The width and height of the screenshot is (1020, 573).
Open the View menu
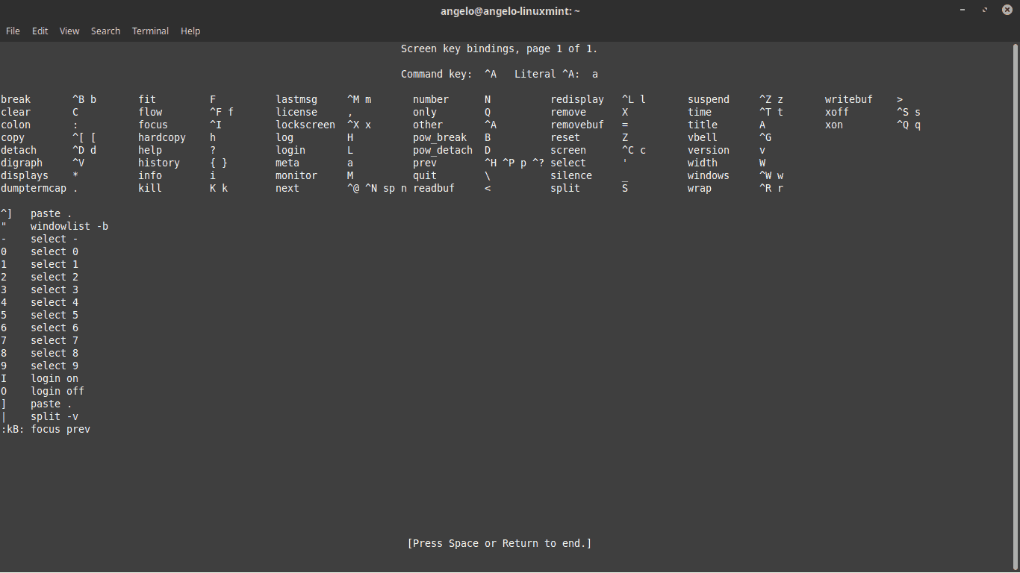69,31
